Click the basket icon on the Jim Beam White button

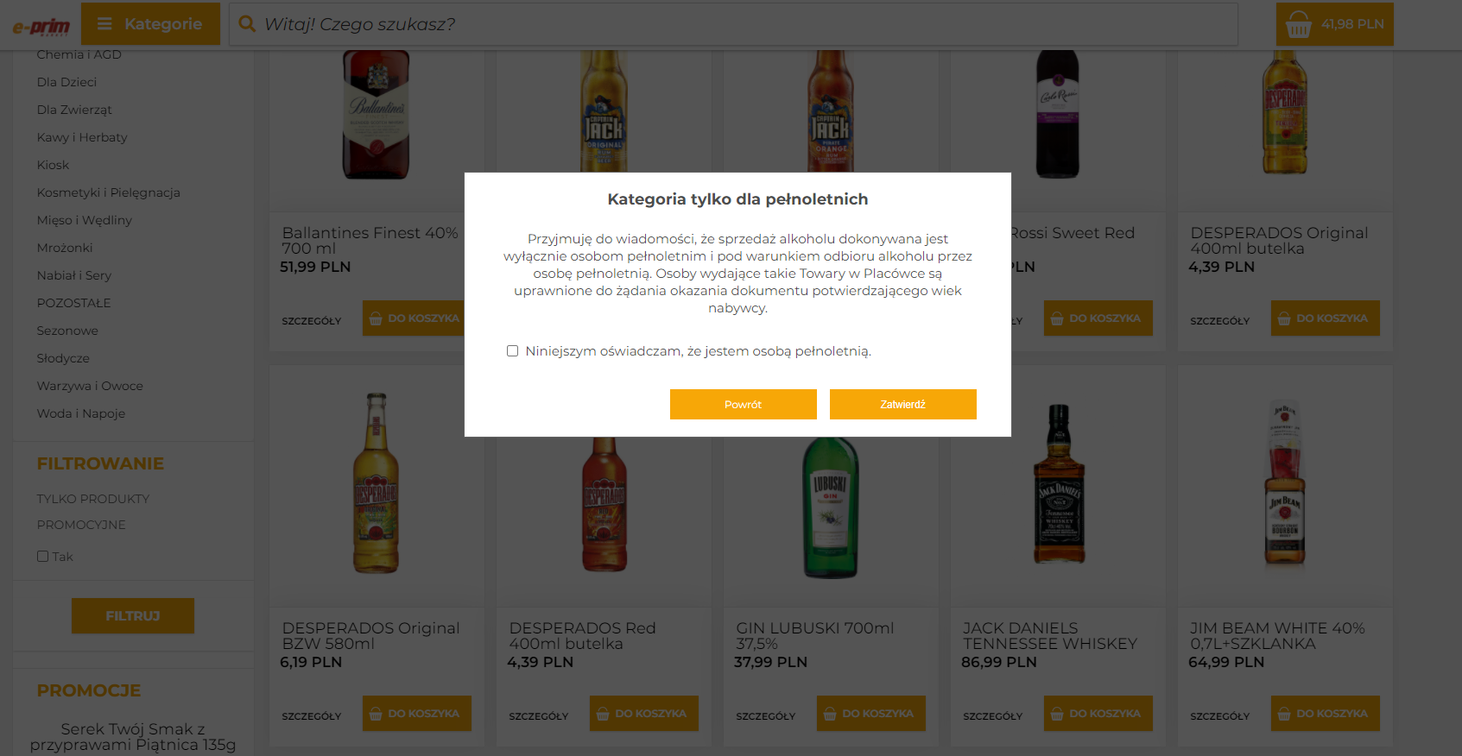click(1284, 715)
